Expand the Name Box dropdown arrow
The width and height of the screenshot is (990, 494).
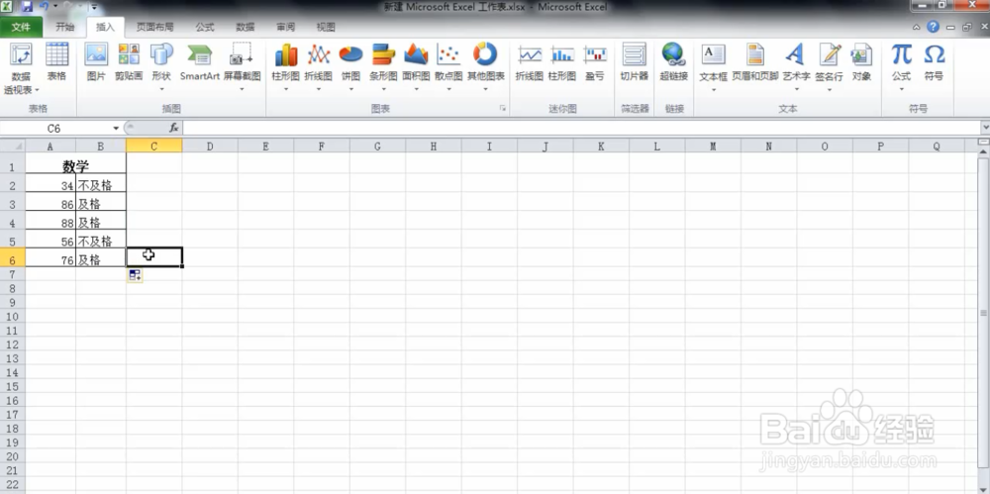[x=116, y=129]
